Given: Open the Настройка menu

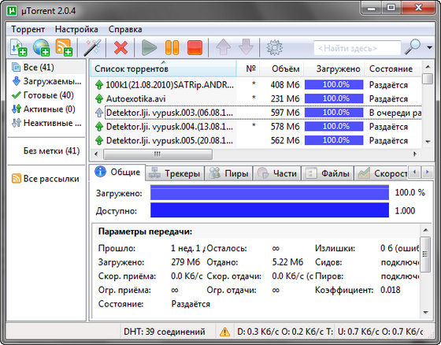Looking at the screenshot, I should (x=76, y=29).
